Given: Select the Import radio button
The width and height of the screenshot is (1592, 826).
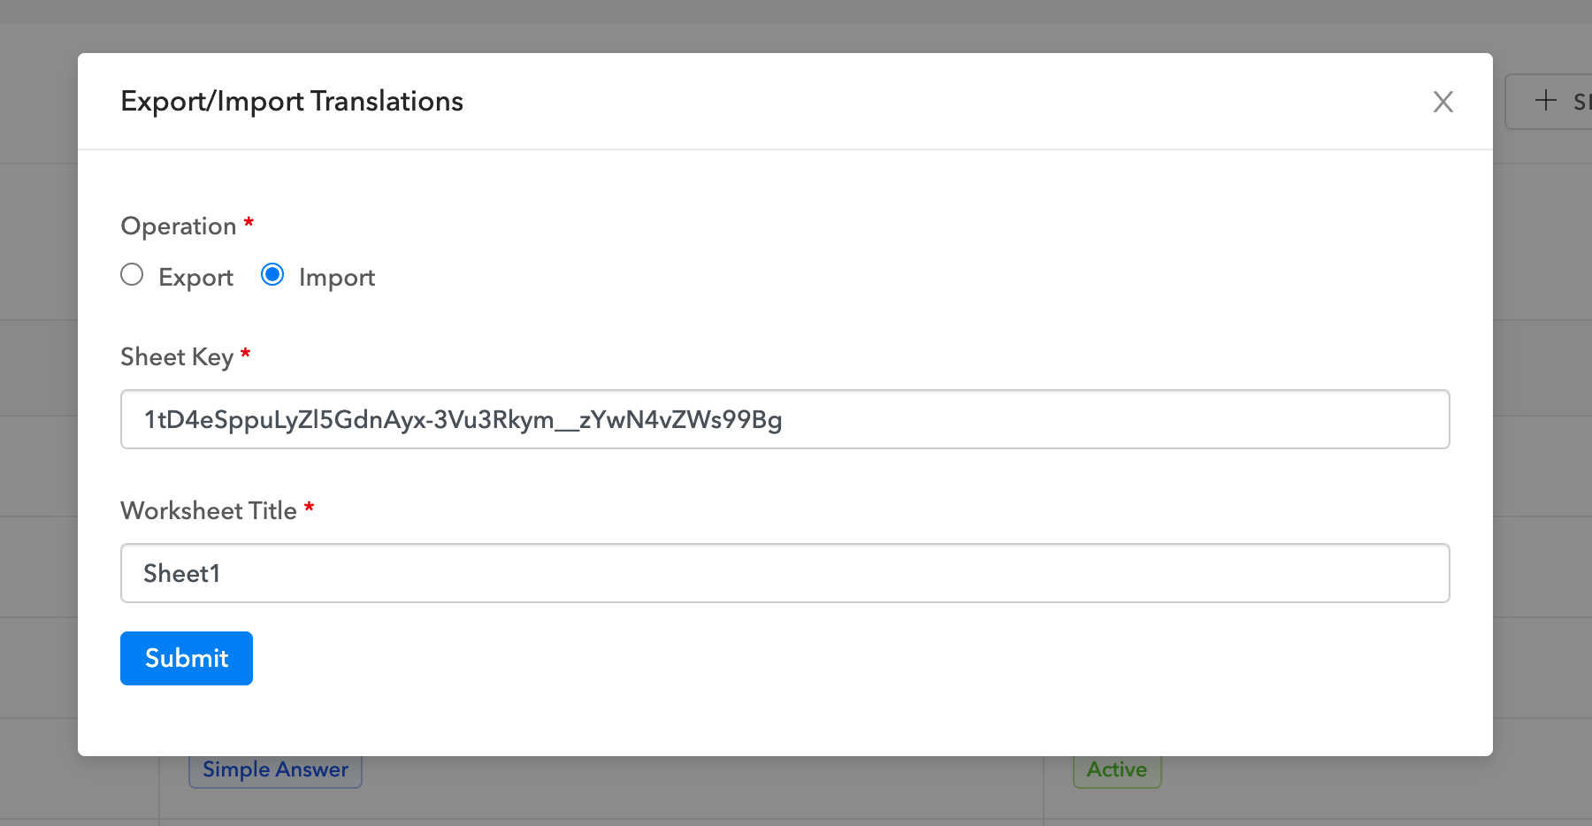Looking at the screenshot, I should click(272, 275).
